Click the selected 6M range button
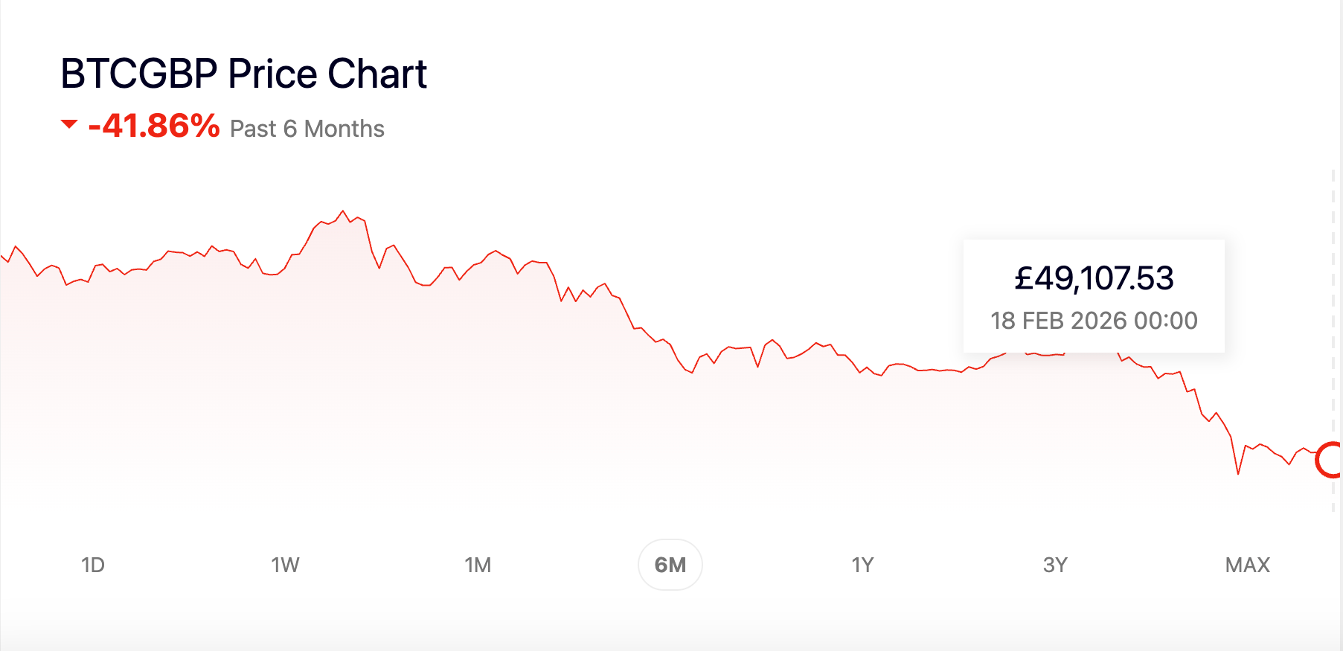The image size is (1343, 651). point(670,565)
